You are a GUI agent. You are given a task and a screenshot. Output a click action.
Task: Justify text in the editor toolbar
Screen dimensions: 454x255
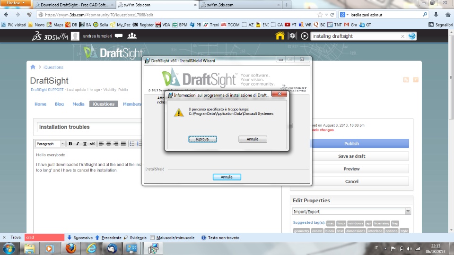pos(123,144)
